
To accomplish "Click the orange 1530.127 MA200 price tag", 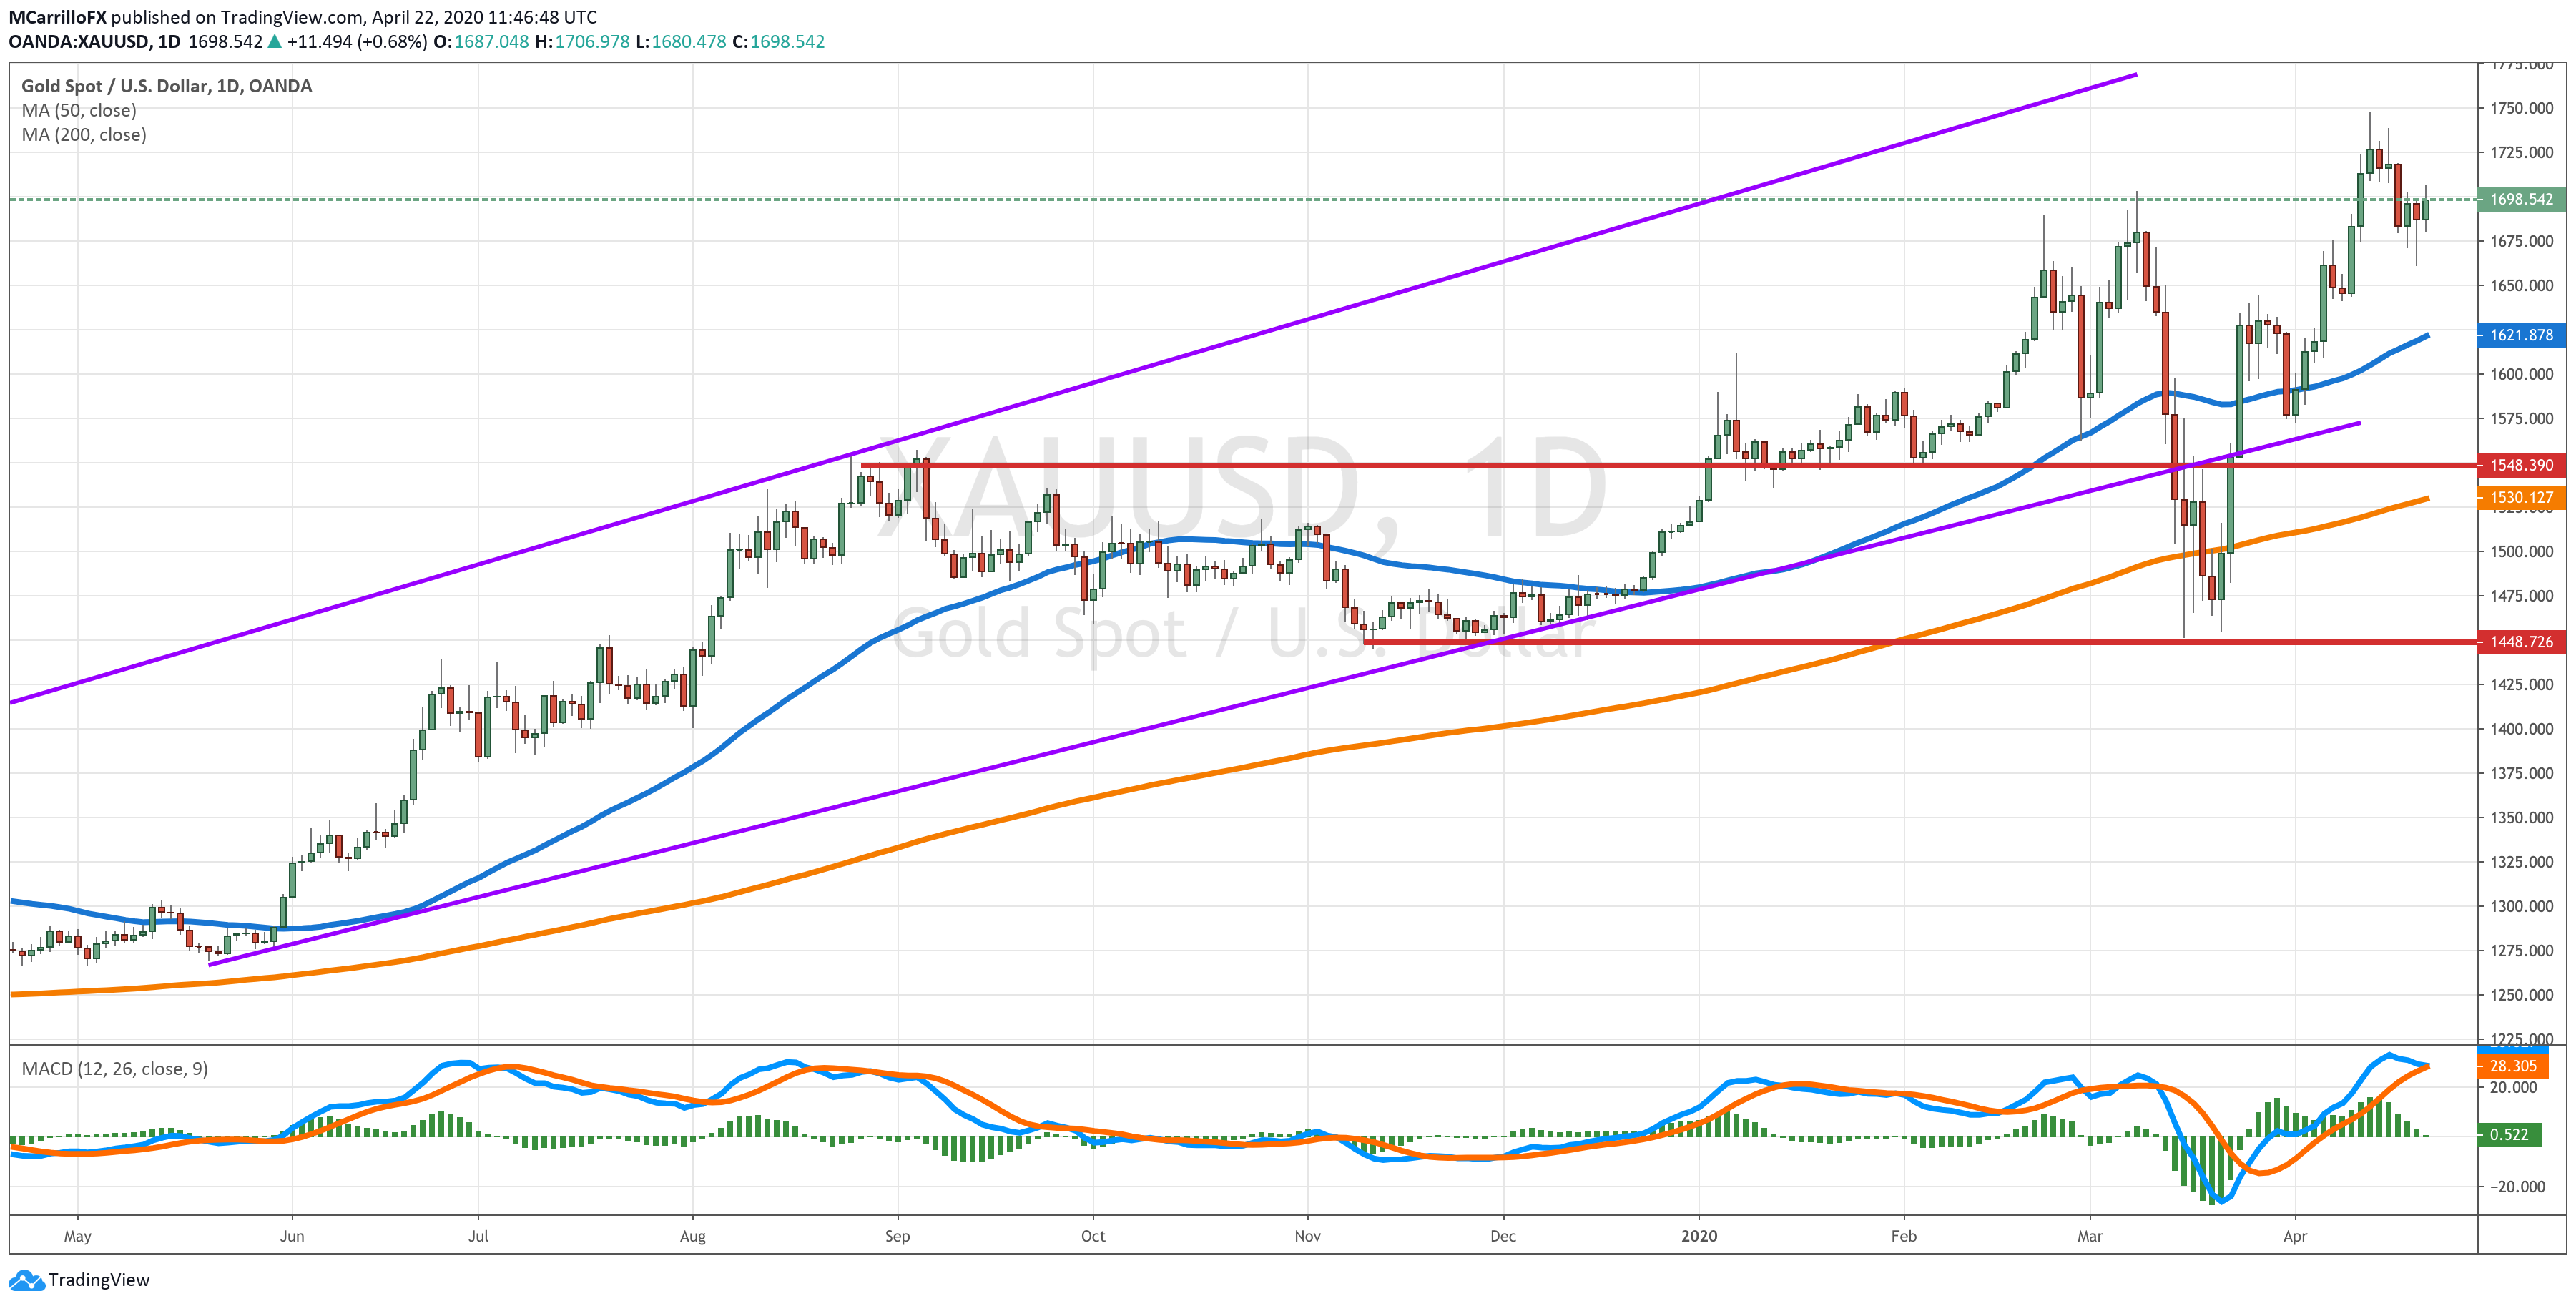I will (2521, 497).
